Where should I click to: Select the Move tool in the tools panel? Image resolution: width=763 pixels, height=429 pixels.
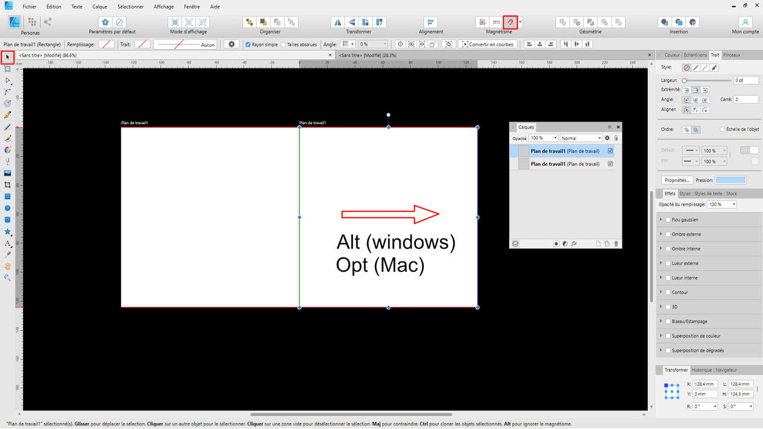pyautogui.click(x=8, y=57)
